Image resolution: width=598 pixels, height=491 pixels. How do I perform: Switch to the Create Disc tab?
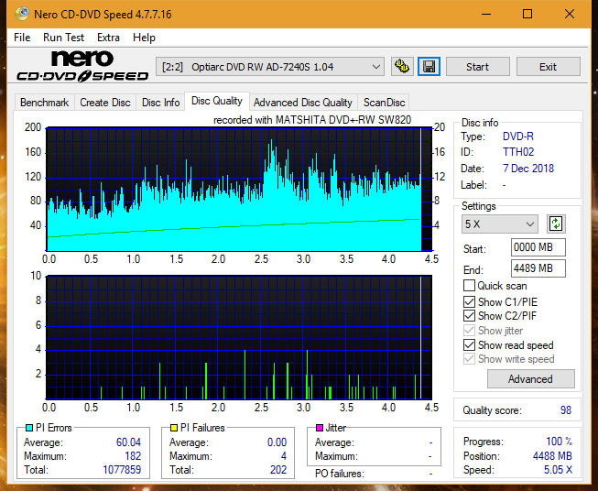(x=105, y=103)
